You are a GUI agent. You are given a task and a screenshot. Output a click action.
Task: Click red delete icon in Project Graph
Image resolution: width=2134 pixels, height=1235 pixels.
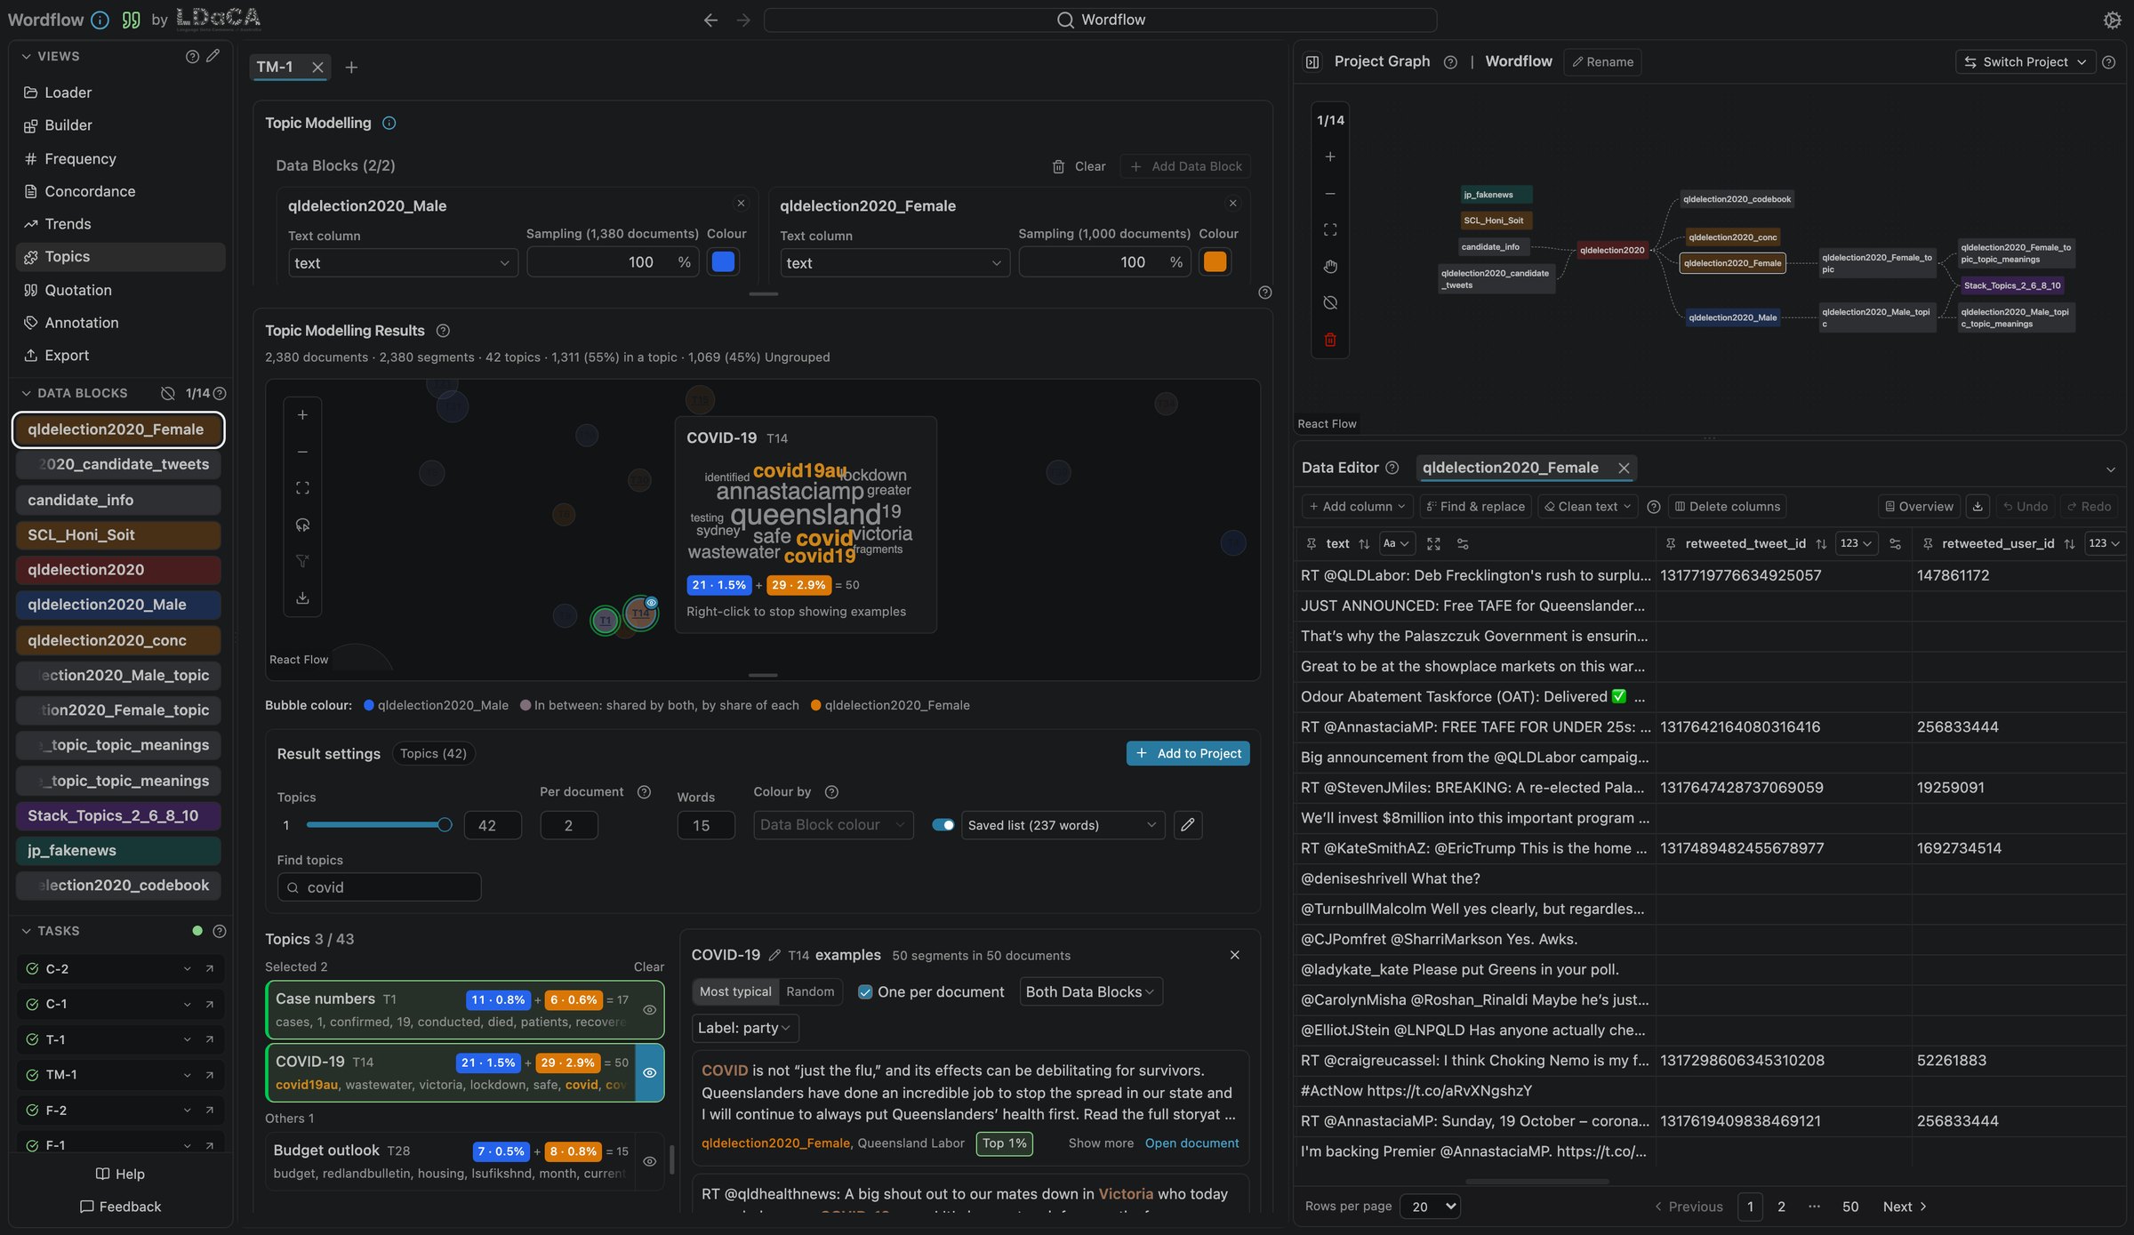coord(1330,340)
